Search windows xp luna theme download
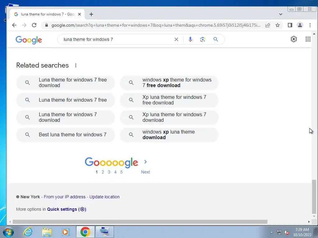Image resolution: width=318 pixels, height=238 pixels. 169,135
